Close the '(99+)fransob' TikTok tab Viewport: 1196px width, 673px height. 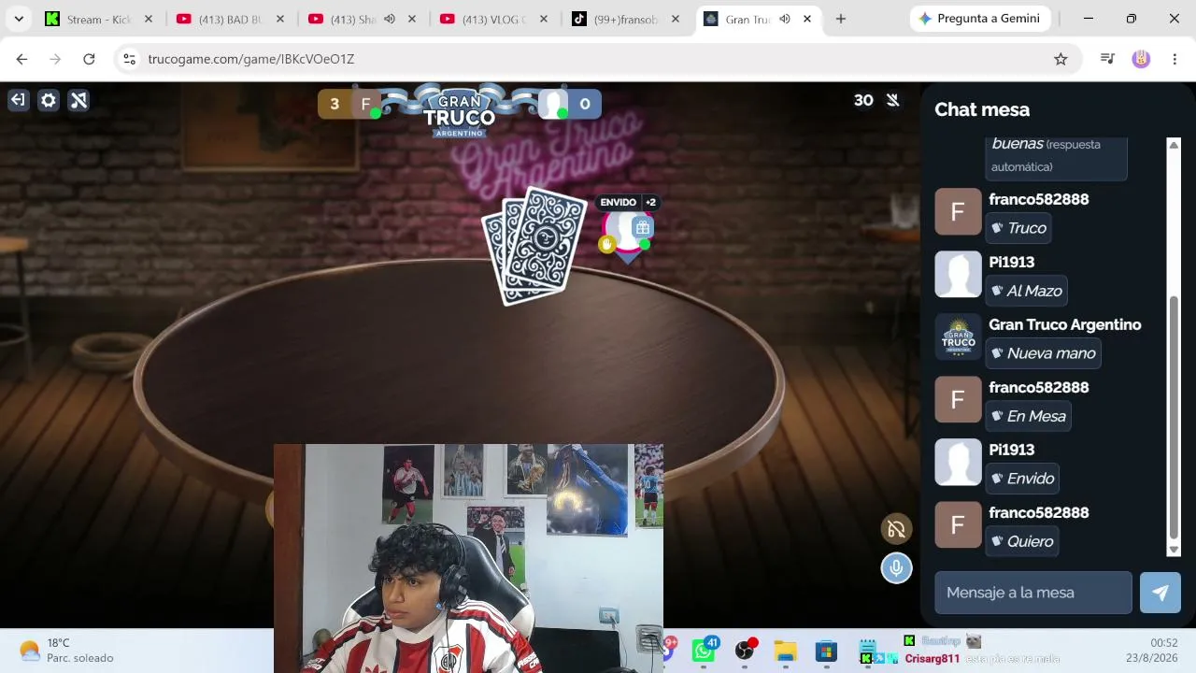click(676, 19)
